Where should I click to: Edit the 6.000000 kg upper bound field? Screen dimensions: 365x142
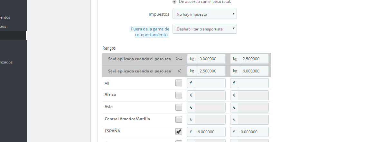pyautogui.click(x=254, y=71)
